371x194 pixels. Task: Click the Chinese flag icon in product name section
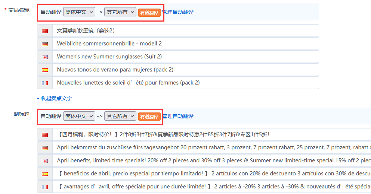[x=45, y=31]
